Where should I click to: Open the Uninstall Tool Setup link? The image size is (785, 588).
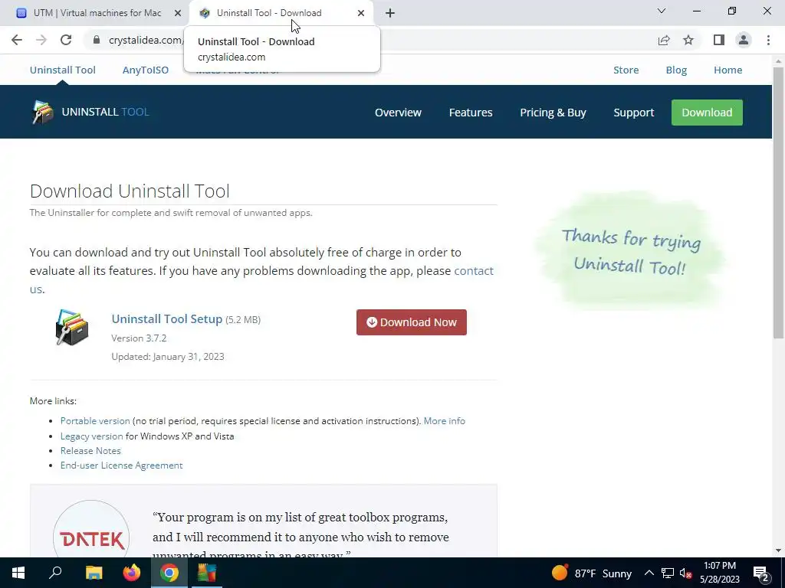click(x=166, y=319)
